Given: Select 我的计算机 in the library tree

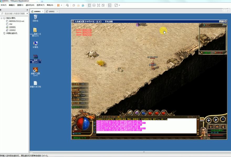Looking at the screenshot, I should (x=11, y=18).
